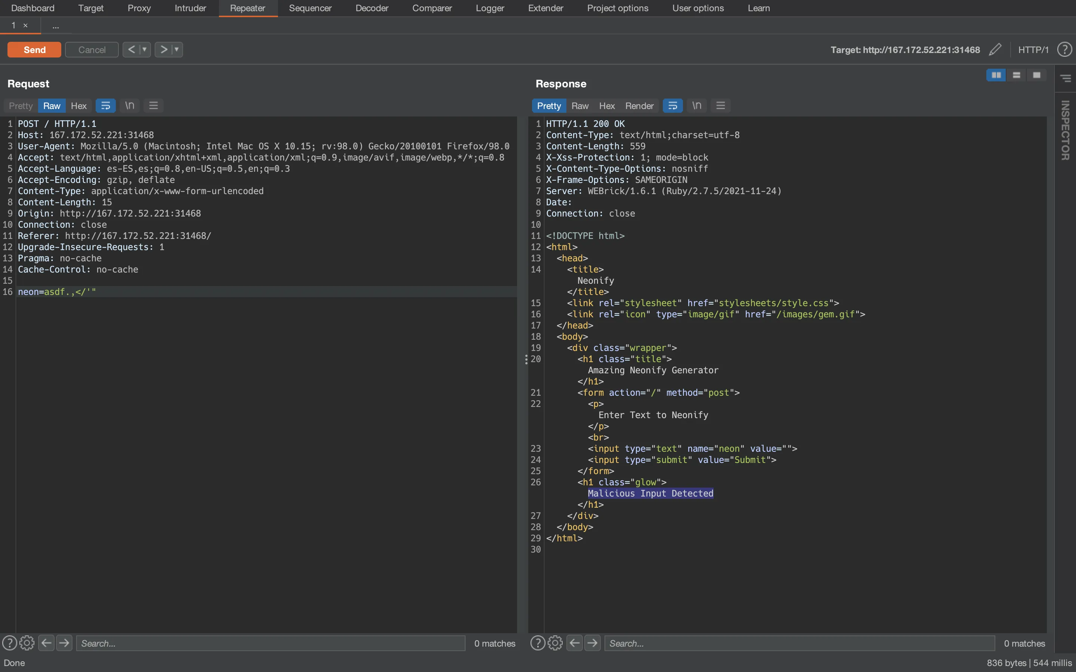This screenshot has width=1076, height=672.
Task: Click the Request search input field
Action: (x=270, y=643)
